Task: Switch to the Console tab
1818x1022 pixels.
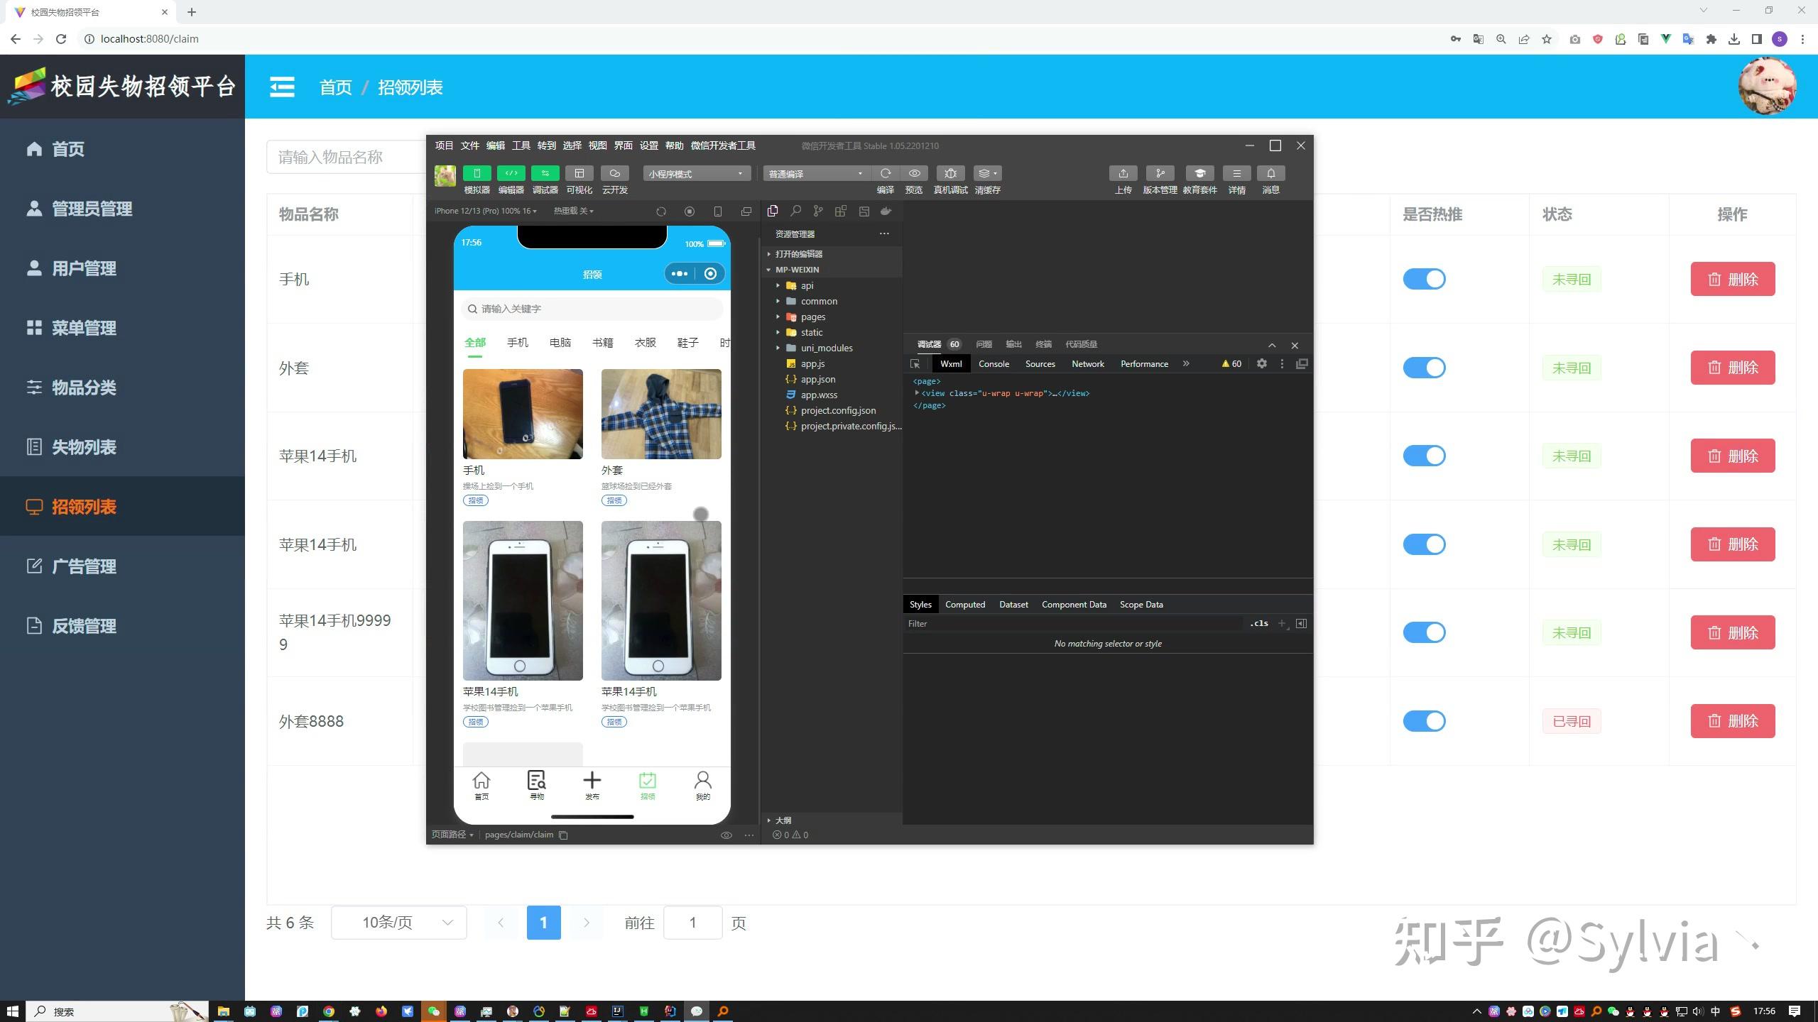Action: (994, 363)
